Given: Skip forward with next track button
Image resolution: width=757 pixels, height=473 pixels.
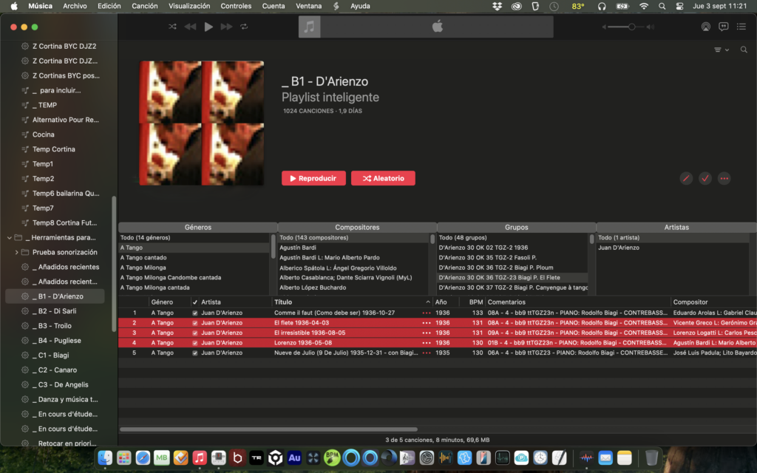Looking at the screenshot, I should click(226, 27).
